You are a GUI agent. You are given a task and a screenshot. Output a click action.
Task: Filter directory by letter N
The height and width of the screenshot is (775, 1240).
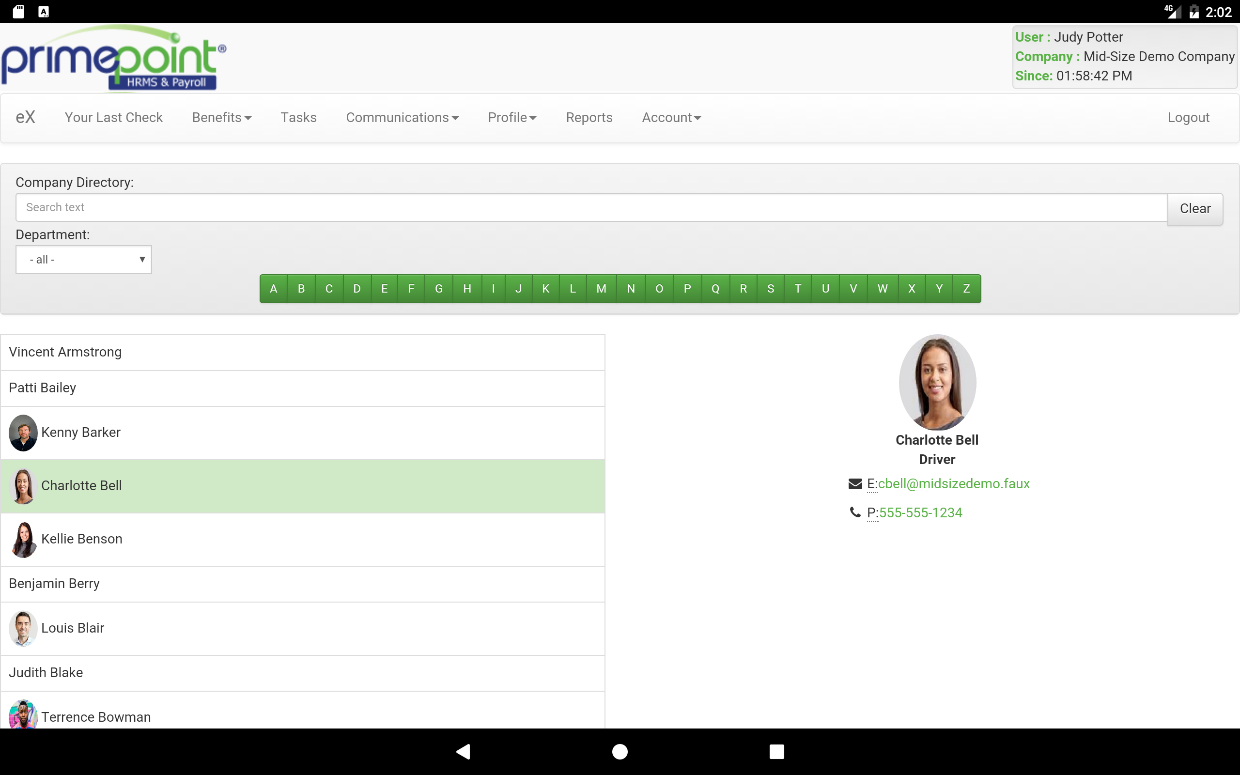click(x=631, y=289)
